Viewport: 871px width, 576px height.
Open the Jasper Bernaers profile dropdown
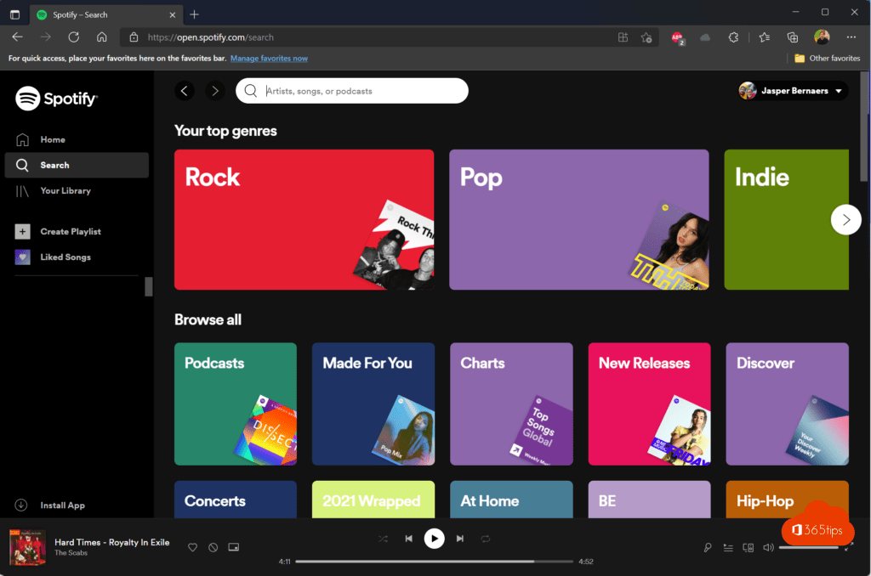point(792,91)
